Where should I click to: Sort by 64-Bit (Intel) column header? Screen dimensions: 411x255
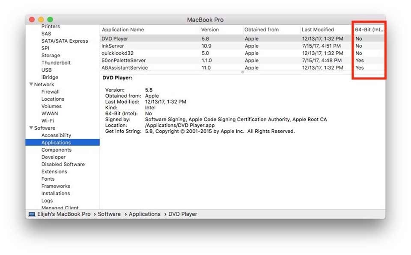coord(369,29)
